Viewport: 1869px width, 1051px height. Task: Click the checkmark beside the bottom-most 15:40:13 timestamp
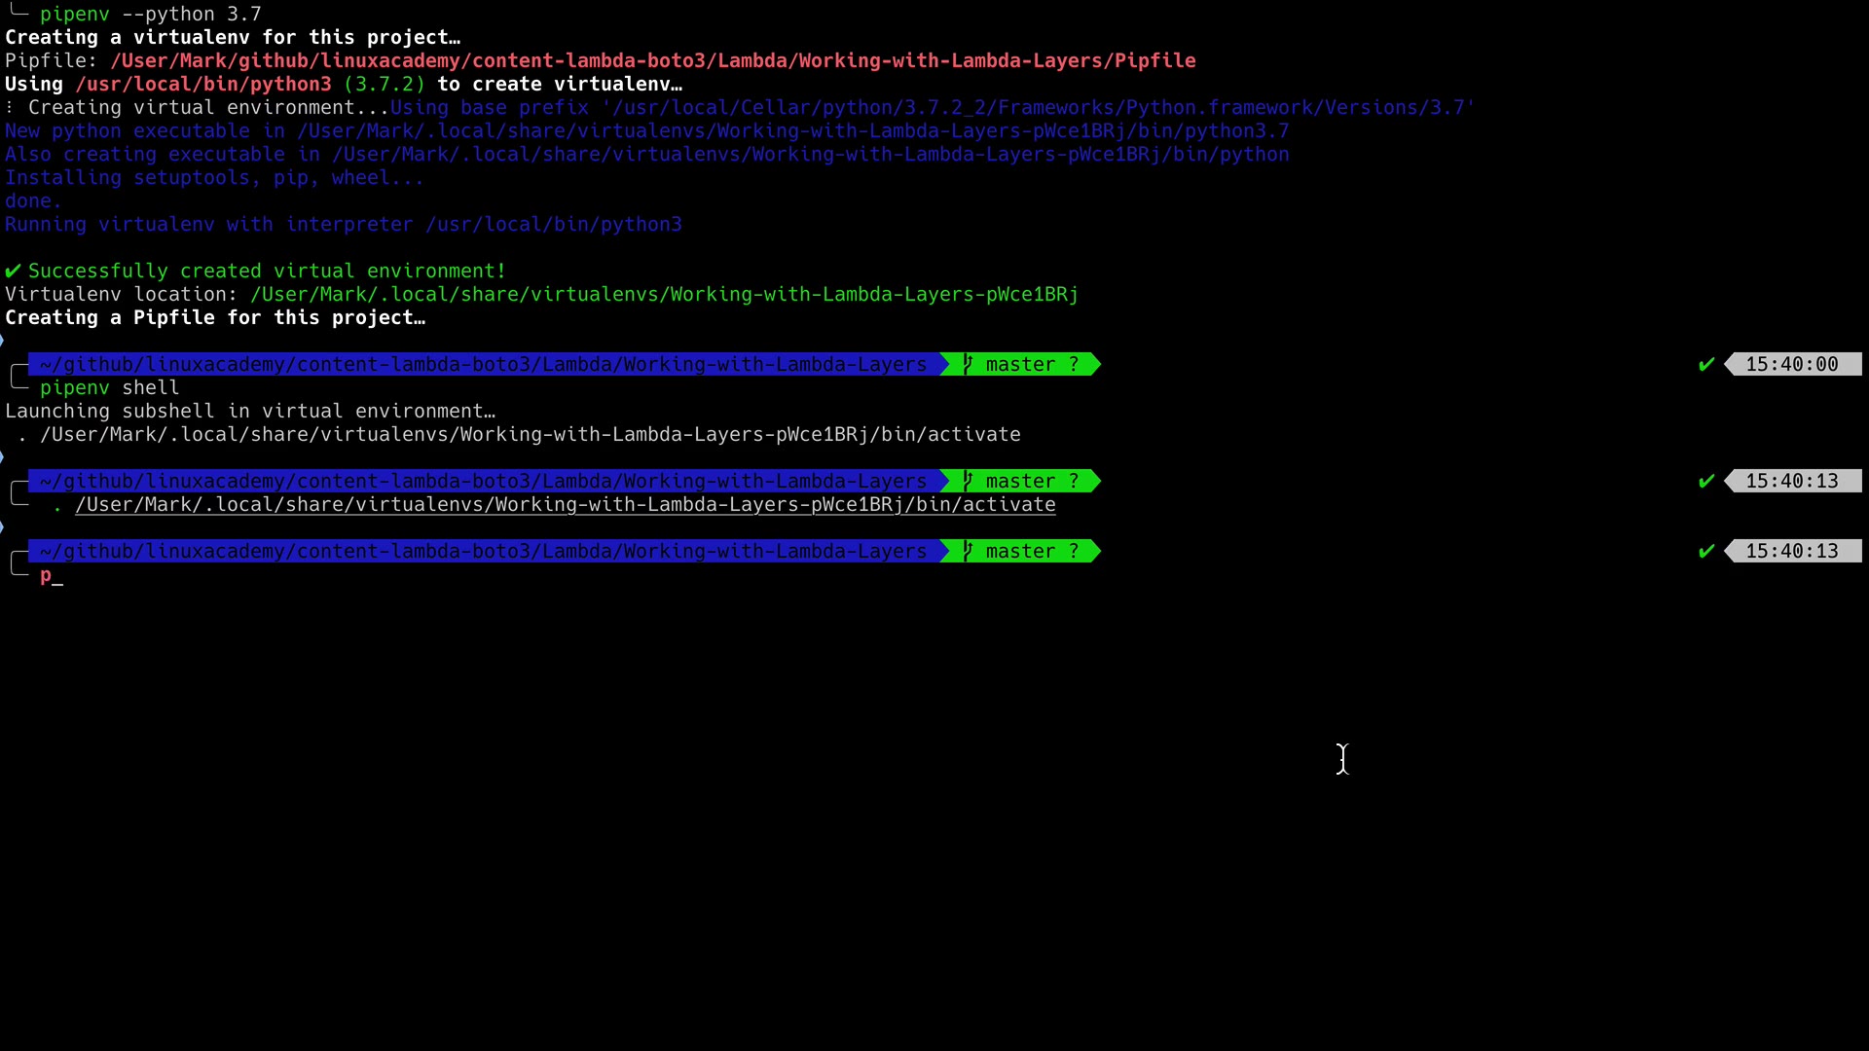[x=1705, y=552]
